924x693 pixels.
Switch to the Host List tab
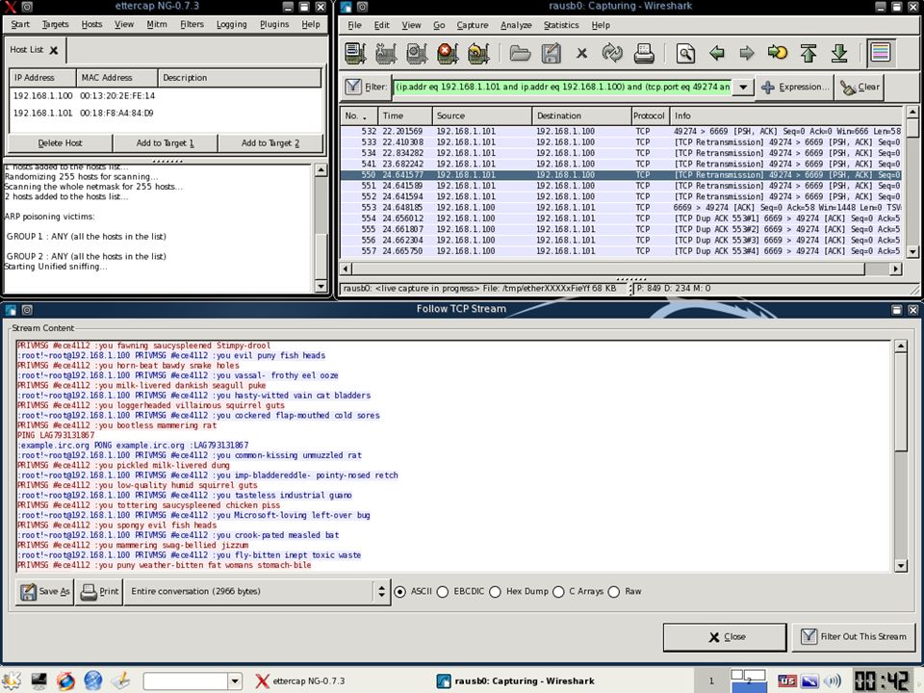coord(35,50)
